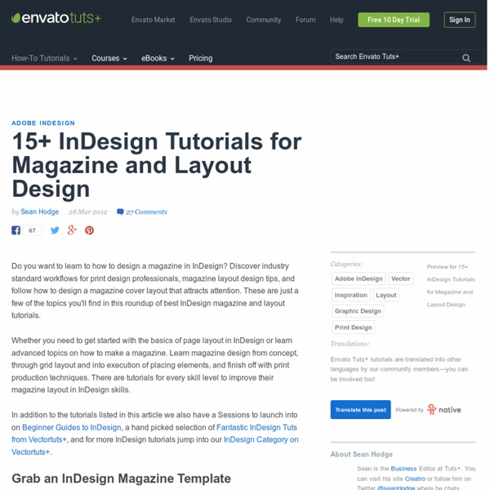Image resolution: width=490 pixels, height=490 pixels.
Task: Click the Sign In button
Action: (x=459, y=20)
